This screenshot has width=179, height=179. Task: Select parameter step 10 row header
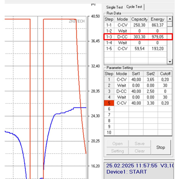[x=109, y=132]
